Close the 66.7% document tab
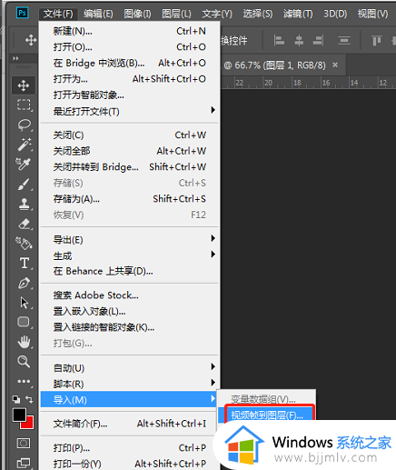 tap(335, 65)
